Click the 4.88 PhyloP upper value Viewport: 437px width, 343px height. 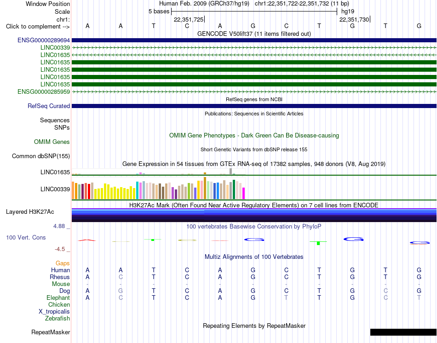pos(59,226)
